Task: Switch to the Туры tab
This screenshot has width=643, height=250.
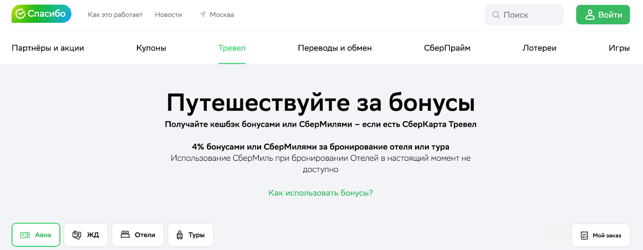Action: [x=190, y=235]
